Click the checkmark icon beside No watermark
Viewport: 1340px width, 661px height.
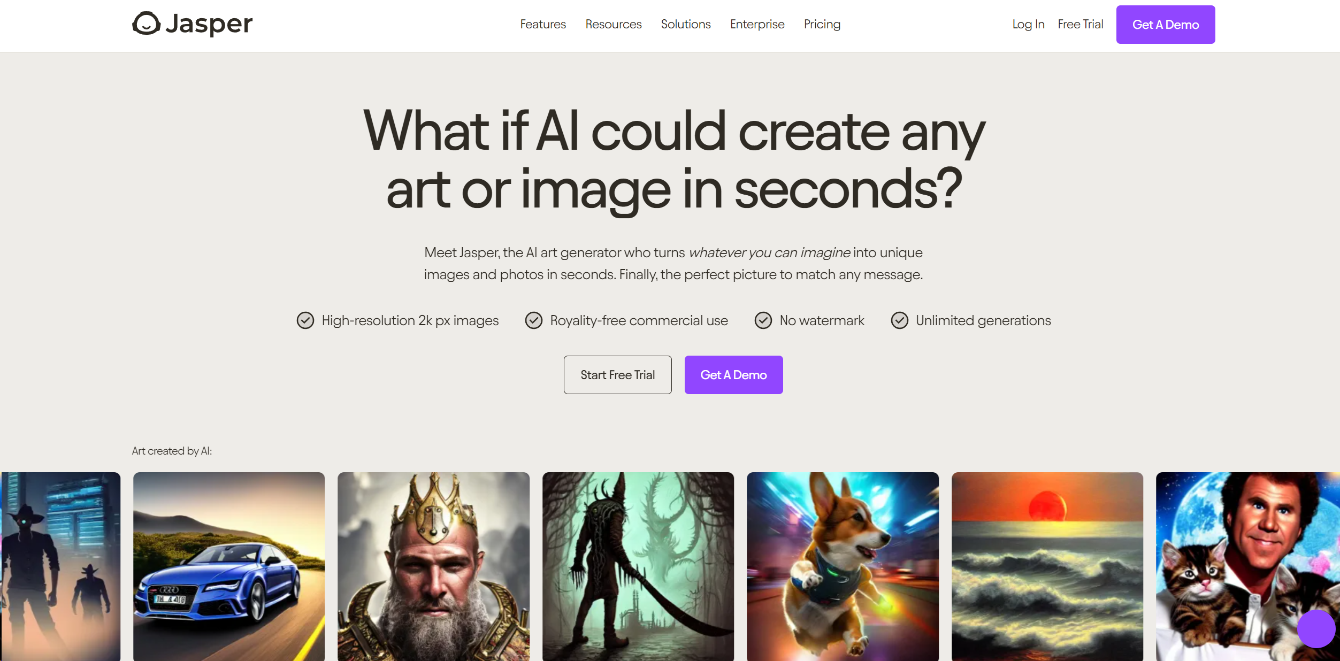[763, 320]
